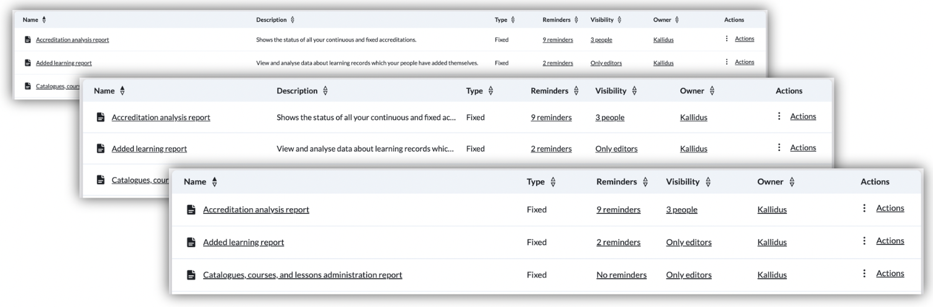Viewport: 933px width, 307px height.
Task: Sort by Type in the front-most table
Action: pyautogui.click(x=553, y=182)
